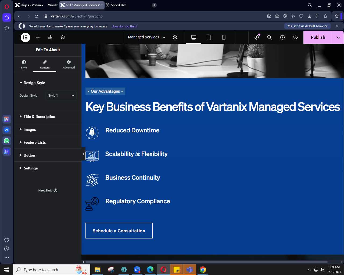
Task: Click the hero image in canvas
Action: click(214, 61)
